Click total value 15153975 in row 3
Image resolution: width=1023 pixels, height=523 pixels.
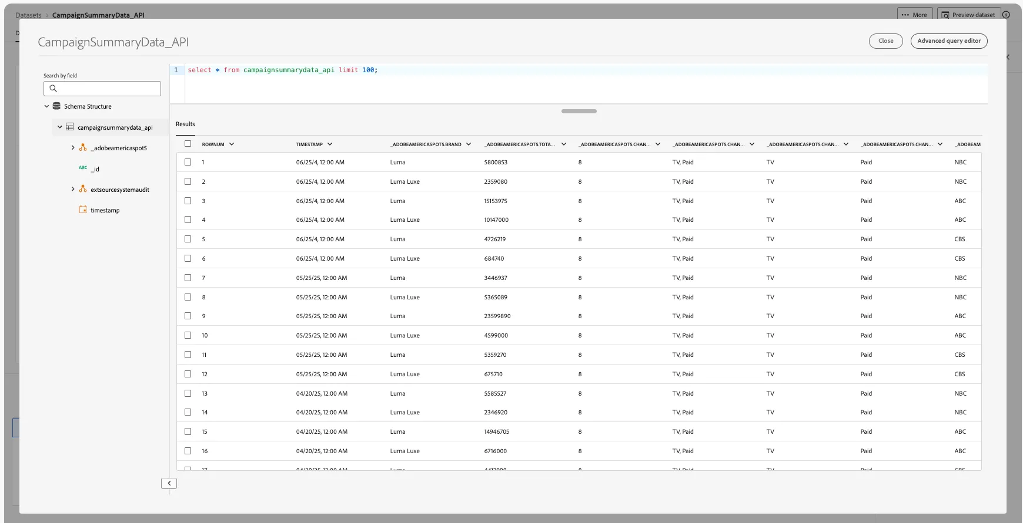[496, 201]
